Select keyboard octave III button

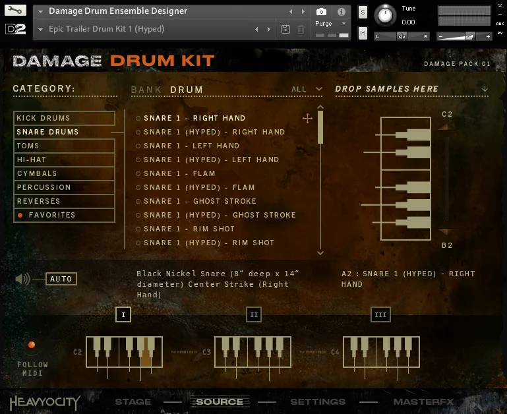380,314
